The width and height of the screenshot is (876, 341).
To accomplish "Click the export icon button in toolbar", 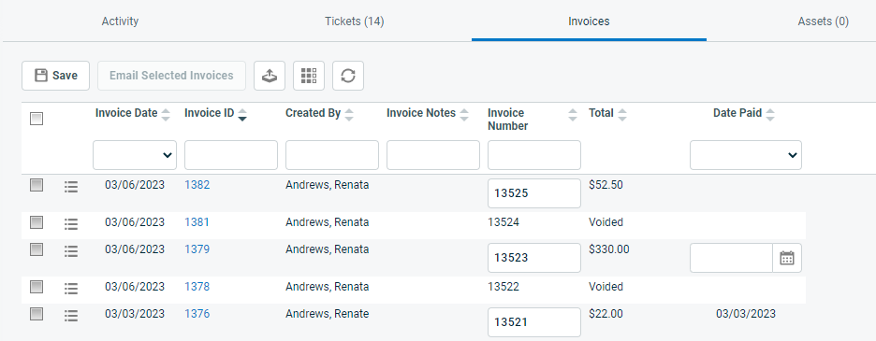I will [x=270, y=76].
